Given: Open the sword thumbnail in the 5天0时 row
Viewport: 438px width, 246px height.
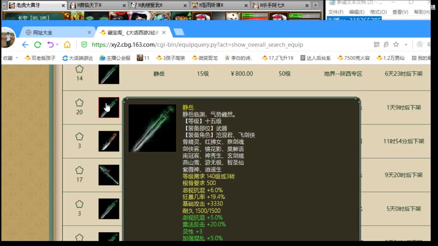Looking at the screenshot, I should point(109,209).
